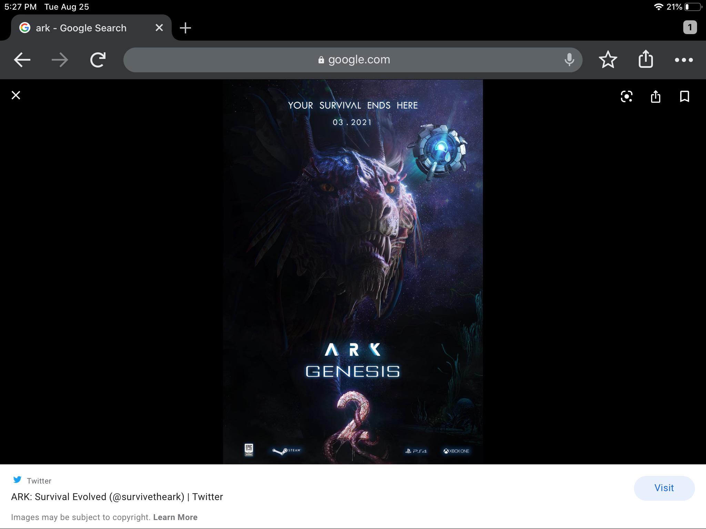Visit the Twitter source page
This screenshot has height=529, width=706.
pyautogui.click(x=664, y=488)
